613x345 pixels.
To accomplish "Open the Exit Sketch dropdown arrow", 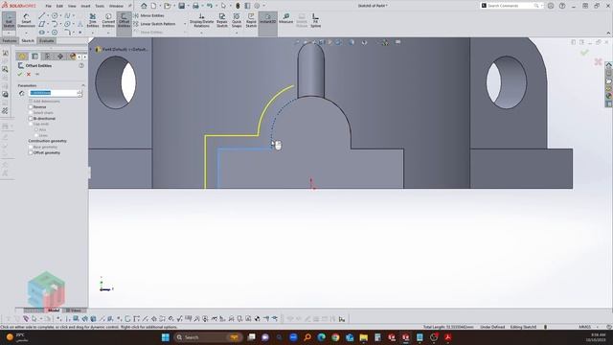I will (x=9, y=33).
